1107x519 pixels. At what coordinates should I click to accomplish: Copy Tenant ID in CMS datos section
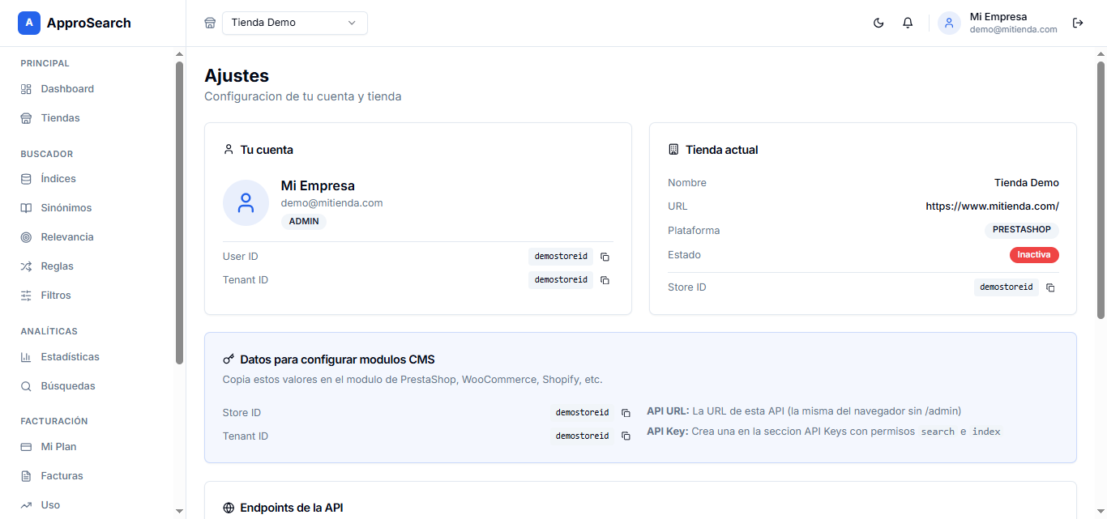click(626, 436)
